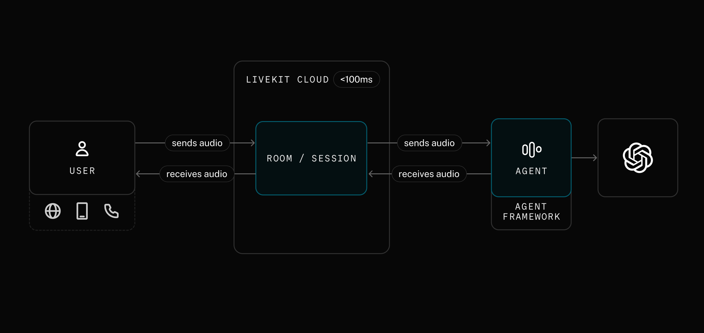Click the receives audio label near AGENT

(429, 174)
